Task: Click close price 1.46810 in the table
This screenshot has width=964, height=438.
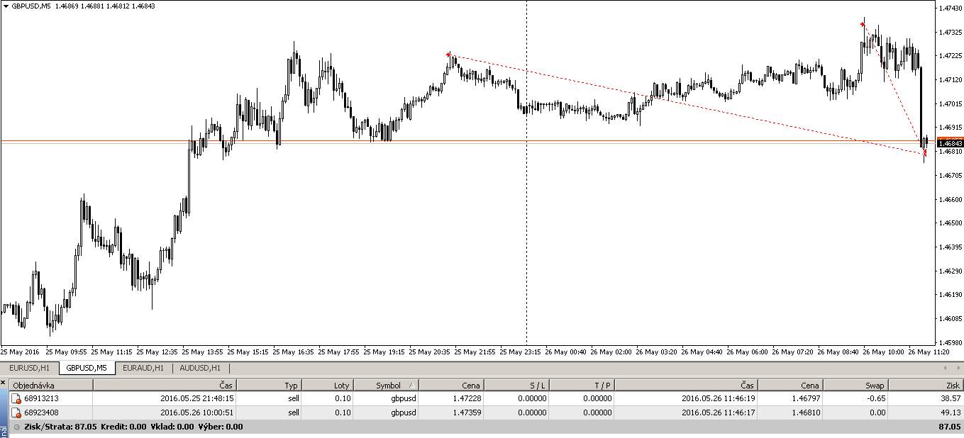Action: [805, 412]
